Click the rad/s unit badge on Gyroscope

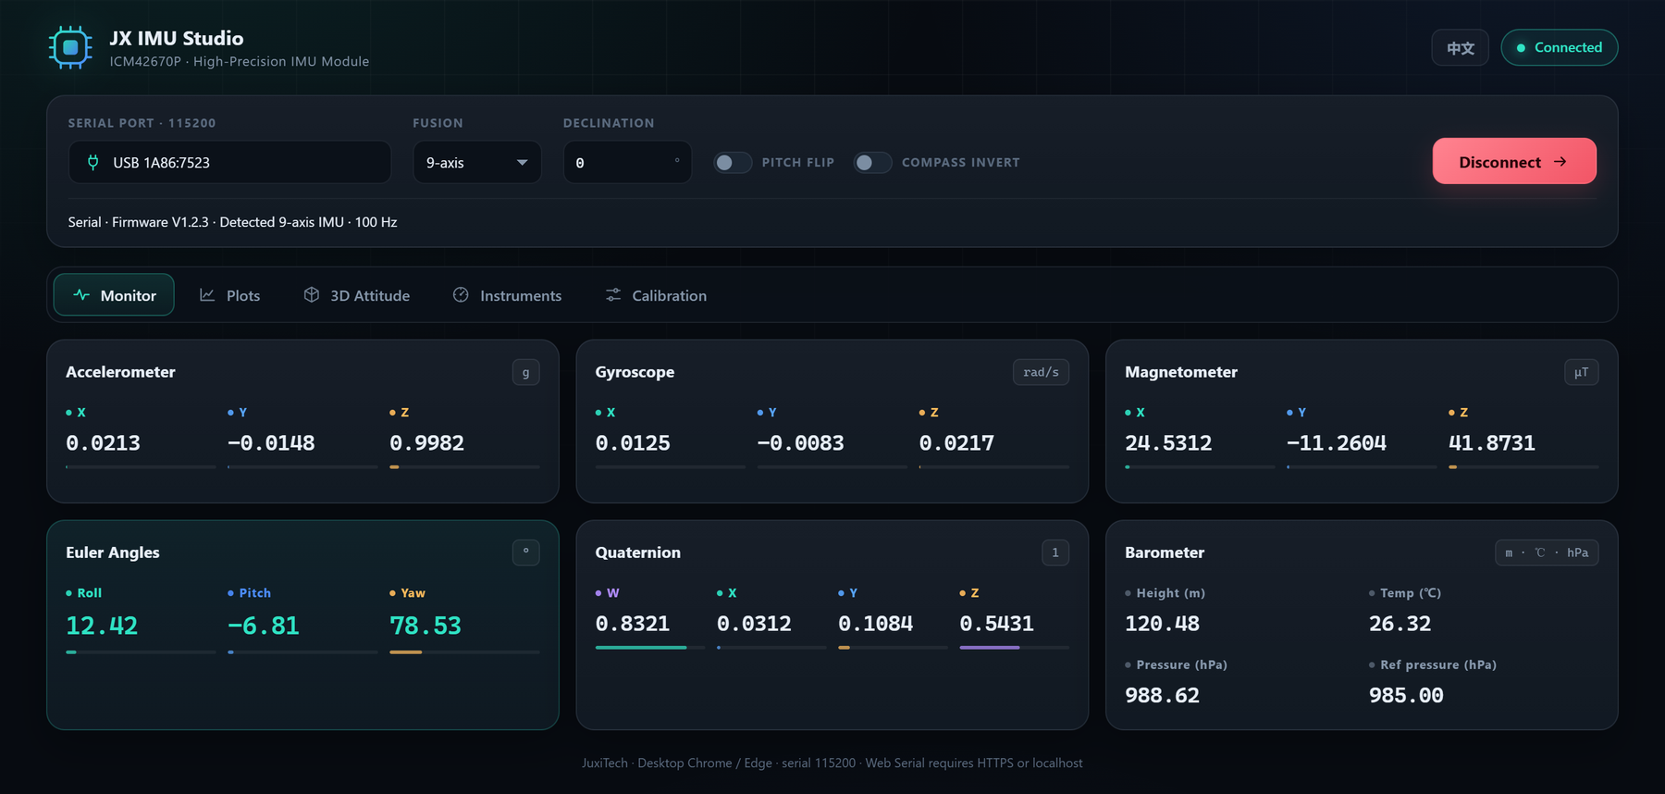pos(1041,372)
